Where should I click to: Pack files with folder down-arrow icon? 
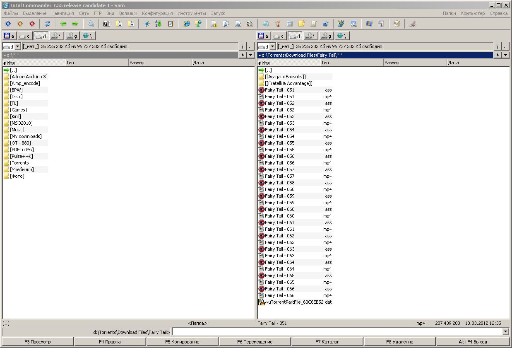119,24
